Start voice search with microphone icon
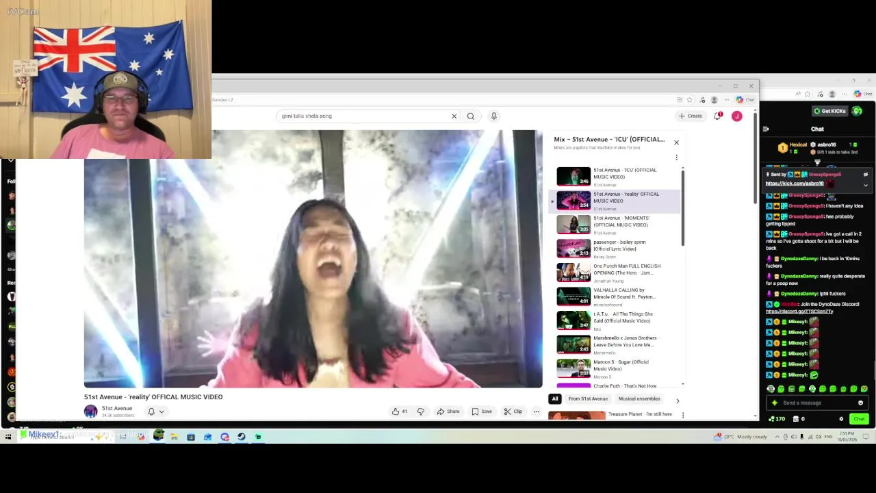Viewport: 876px width, 493px height. [x=493, y=116]
